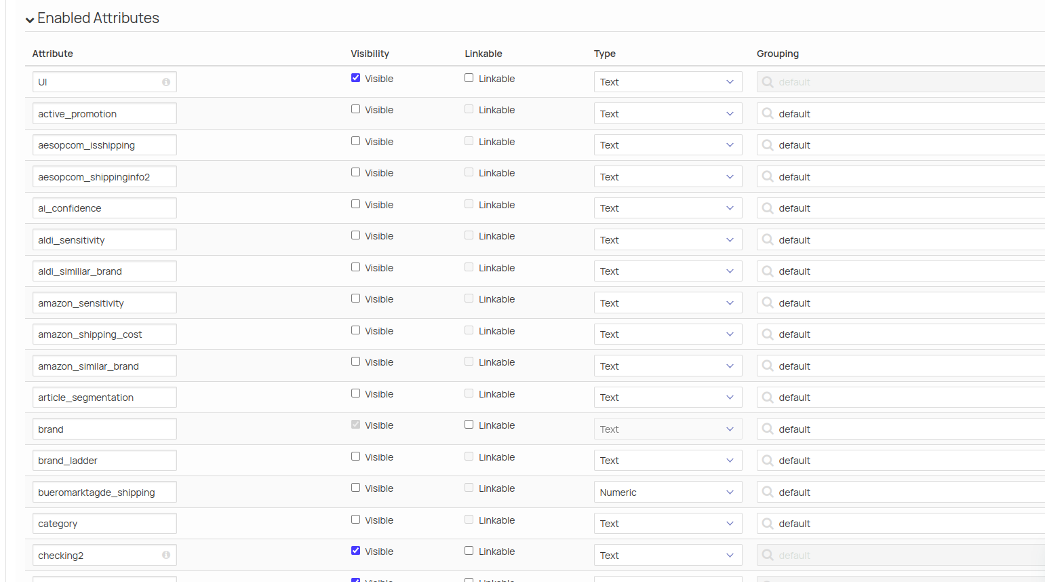
Task: Click search icon in aldi_sensitivity grouping field
Action: pyautogui.click(x=768, y=239)
